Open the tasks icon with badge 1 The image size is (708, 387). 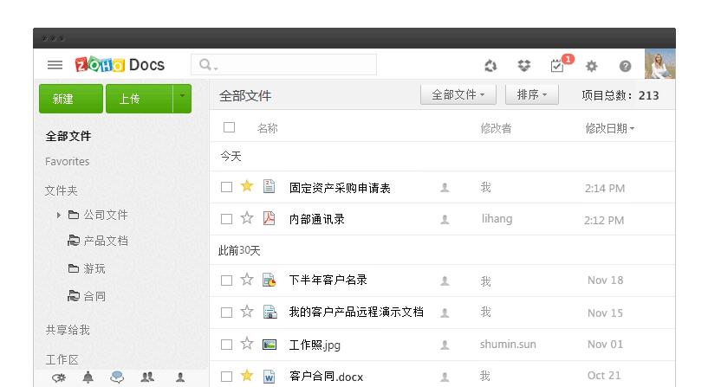click(557, 66)
